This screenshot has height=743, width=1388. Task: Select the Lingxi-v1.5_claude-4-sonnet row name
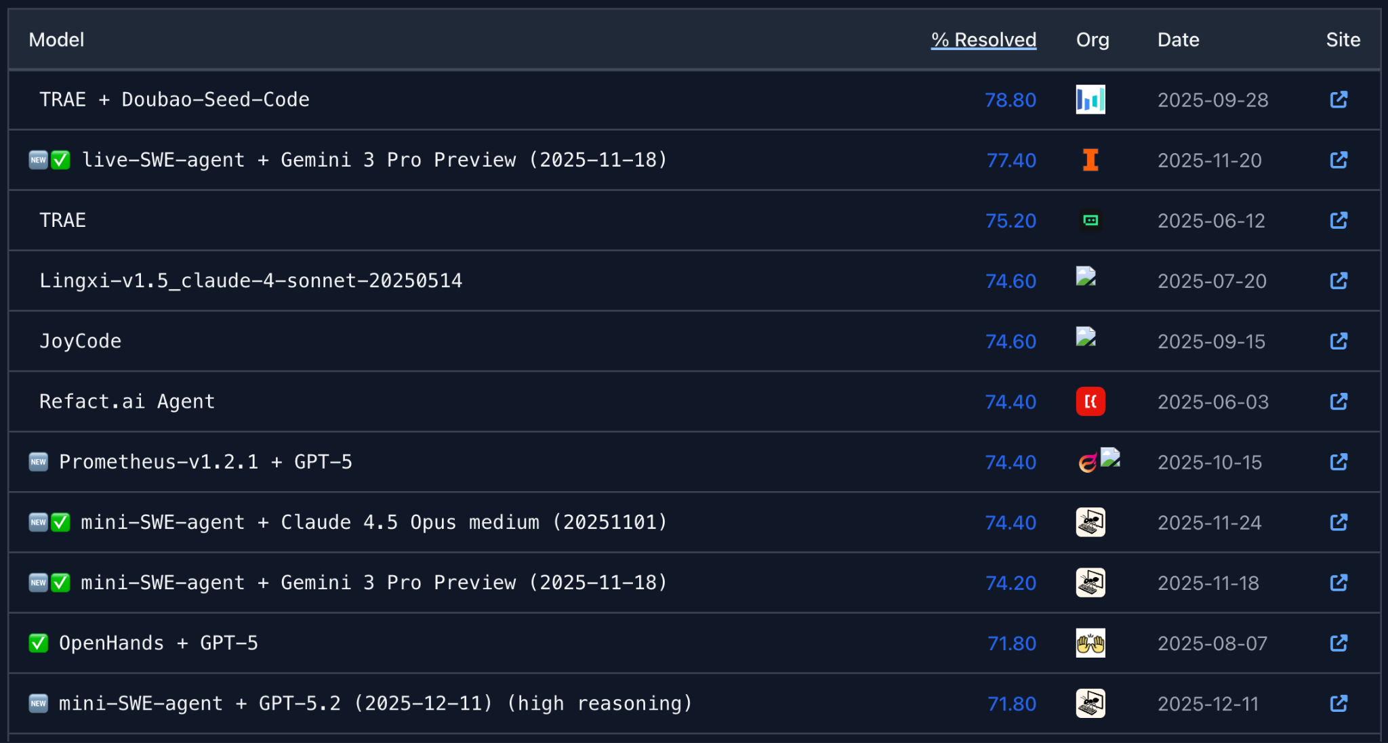click(x=251, y=280)
